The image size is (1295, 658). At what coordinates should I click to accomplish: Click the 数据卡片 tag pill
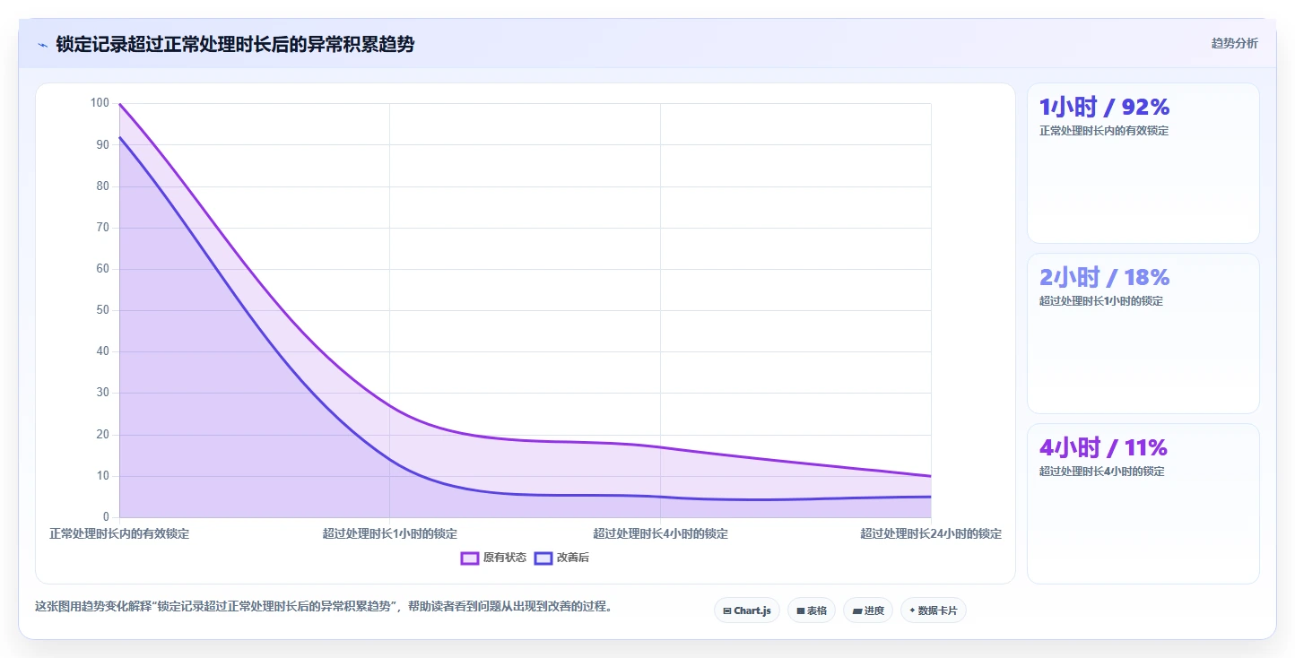pyautogui.click(x=934, y=610)
